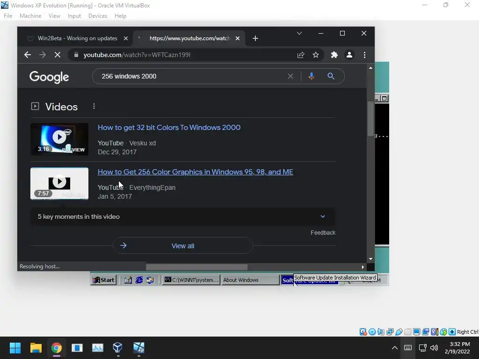The image size is (479, 359).
Task: Click the Google logo
Action: [49, 77]
